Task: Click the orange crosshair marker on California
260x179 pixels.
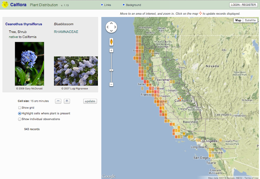Action: point(180,98)
